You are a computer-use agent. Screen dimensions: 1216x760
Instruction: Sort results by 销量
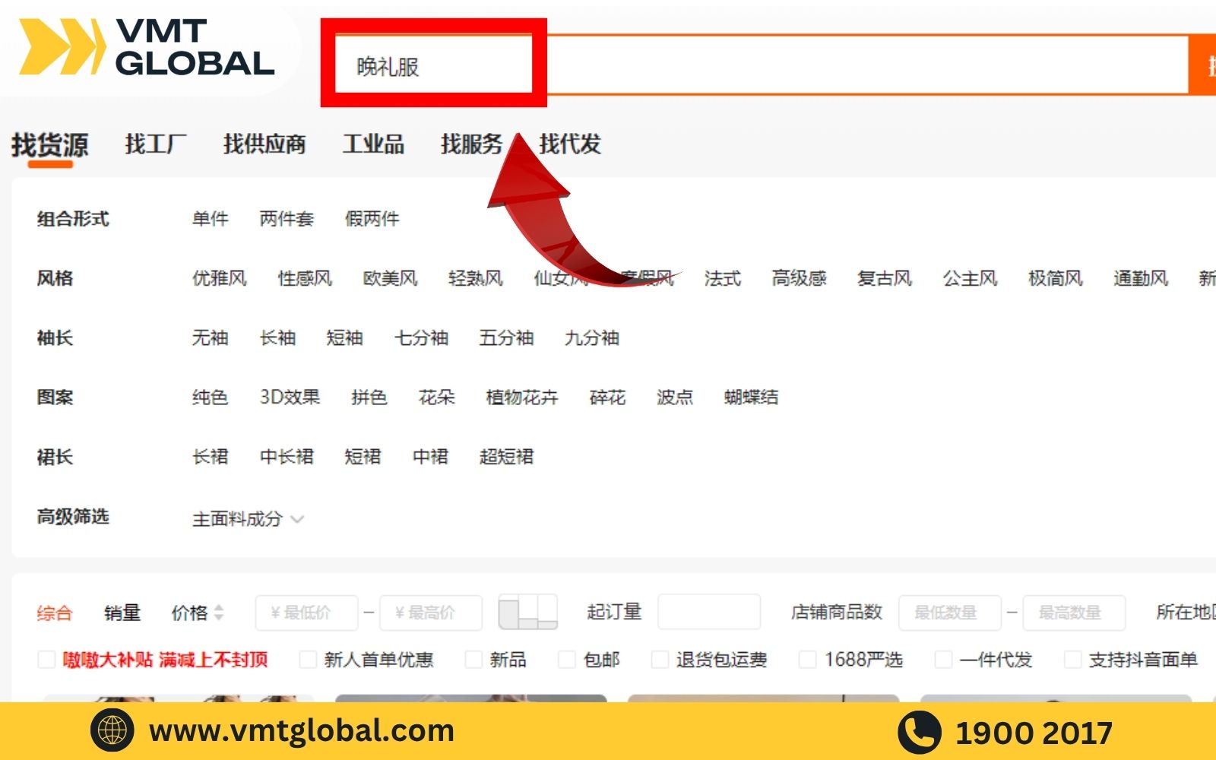point(122,613)
